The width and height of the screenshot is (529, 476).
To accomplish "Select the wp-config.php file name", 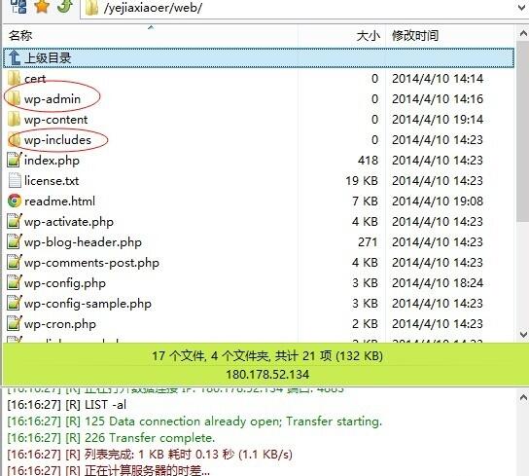I will click(x=65, y=283).
